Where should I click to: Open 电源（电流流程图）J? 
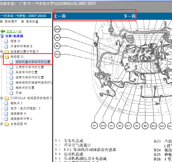click(25, 108)
